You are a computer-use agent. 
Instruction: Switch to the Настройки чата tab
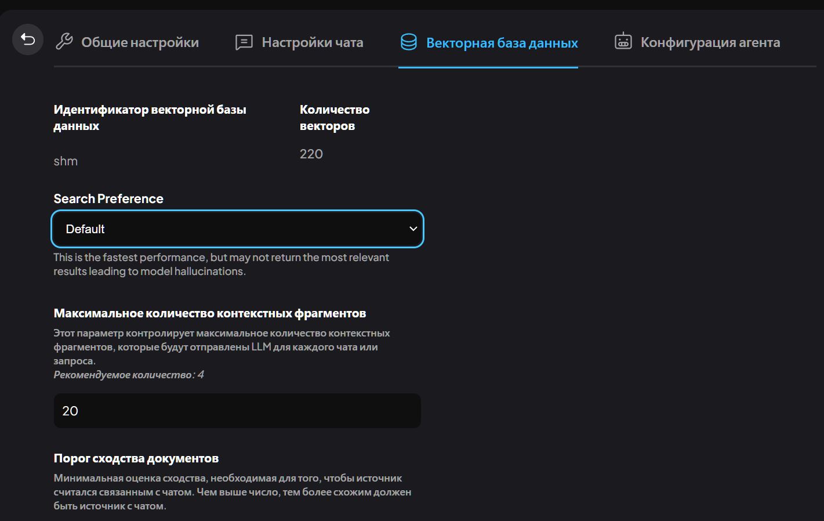pos(312,42)
